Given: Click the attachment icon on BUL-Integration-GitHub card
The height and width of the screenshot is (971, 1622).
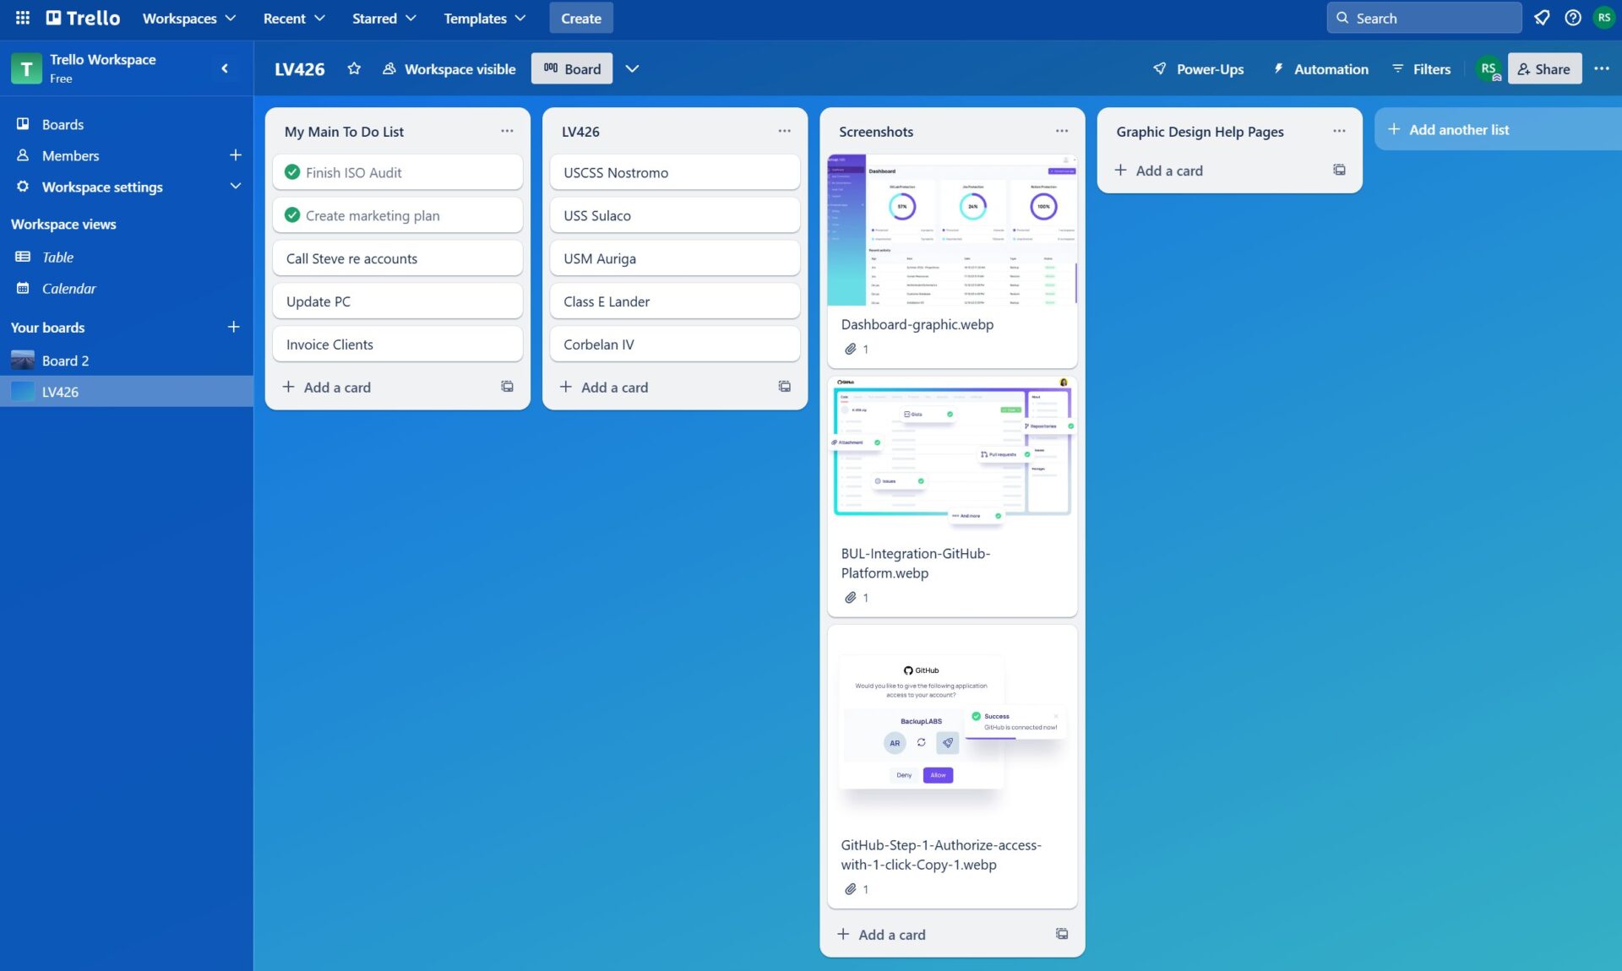Looking at the screenshot, I should point(851,598).
